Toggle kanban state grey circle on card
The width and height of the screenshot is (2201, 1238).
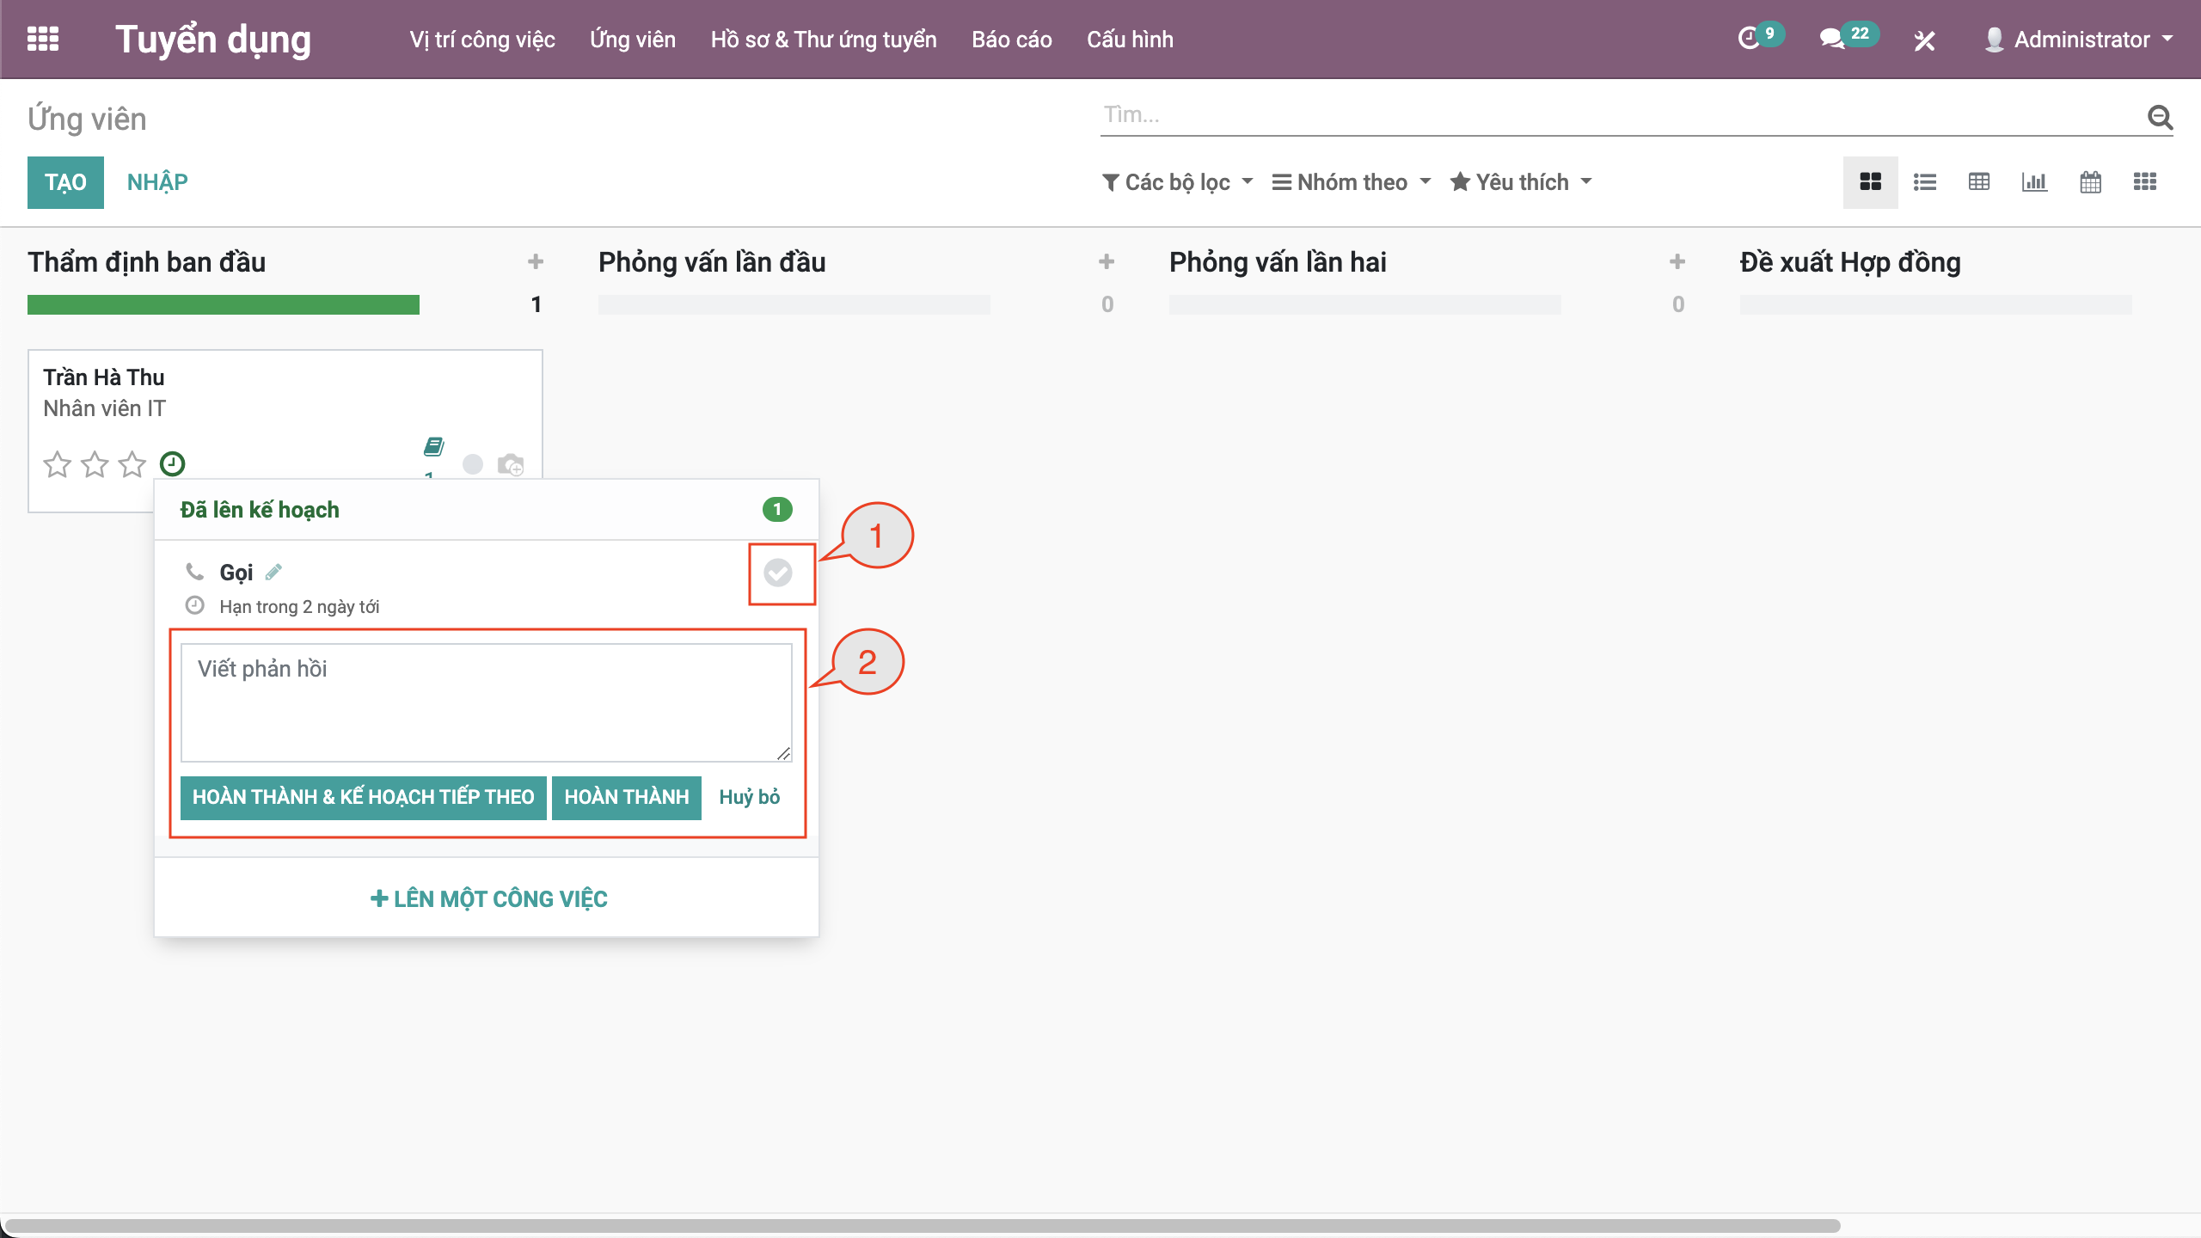(473, 464)
